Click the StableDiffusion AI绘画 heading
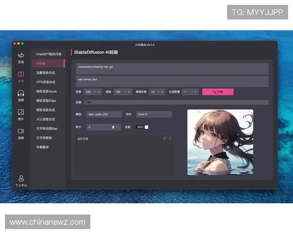Image resolution: width=293 pixels, height=234 pixels. pyautogui.click(x=96, y=52)
